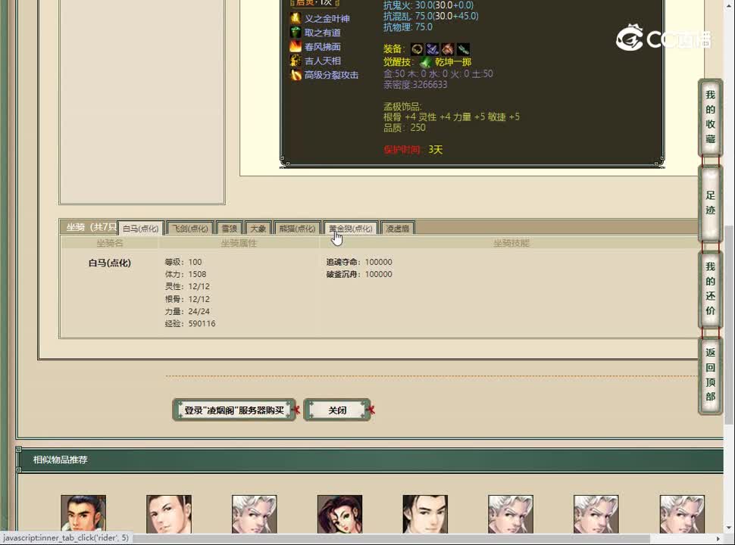Image resolution: width=735 pixels, height=545 pixels.
Task: Open the topknot man recommended avatar
Action: pos(83,514)
